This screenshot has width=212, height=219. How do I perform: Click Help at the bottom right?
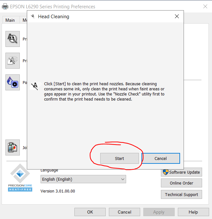pyautogui.click(x=193, y=212)
